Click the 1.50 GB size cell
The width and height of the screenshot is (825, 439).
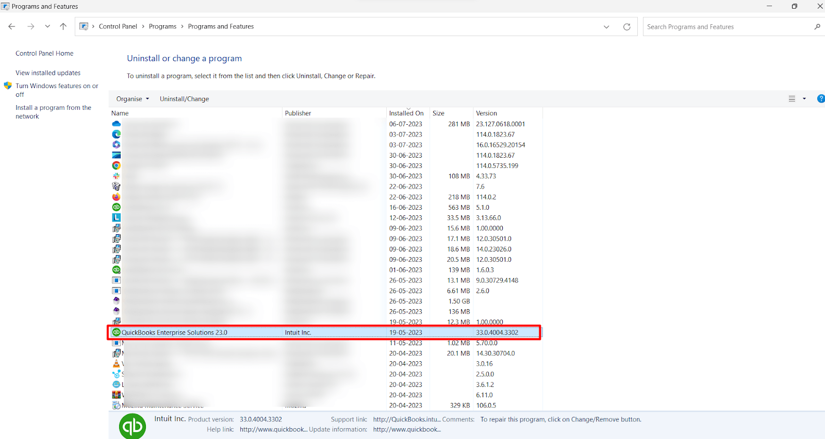[459, 301]
